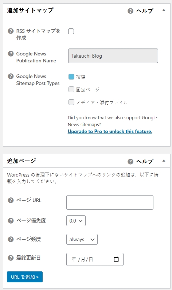Screen dimensions: 172x290
Task: Collapse the 追加ページ panel arrow
Action: click(164, 161)
